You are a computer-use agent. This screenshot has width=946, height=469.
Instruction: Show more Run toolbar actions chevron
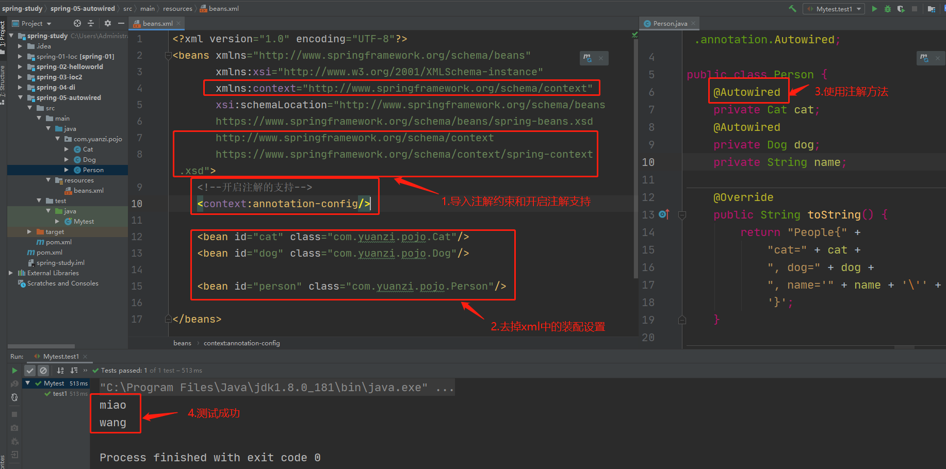pos(86,371)
